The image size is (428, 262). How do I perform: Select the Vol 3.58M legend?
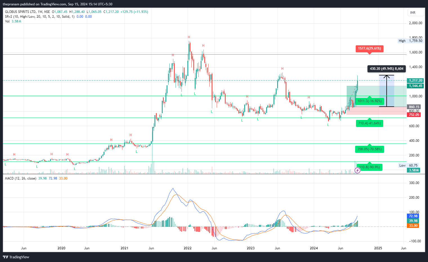[13, 21]
